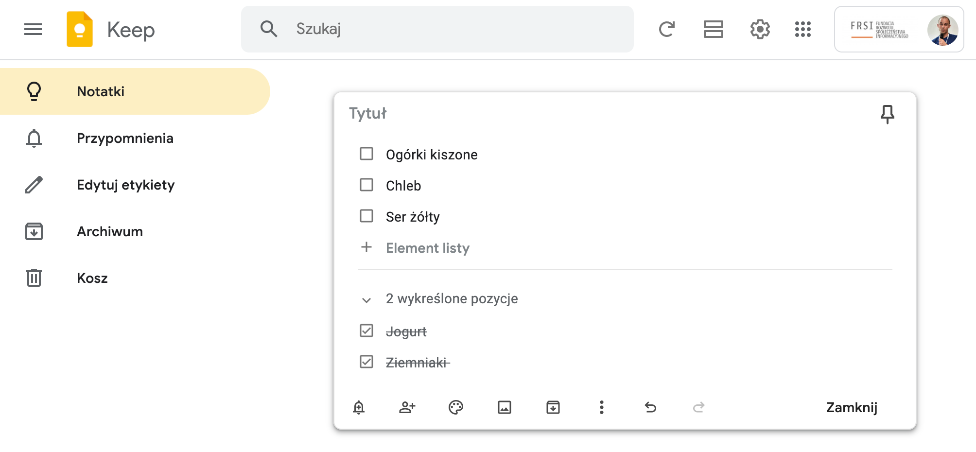Collapse the 2 wykreślone pozycje section
Screen dimensions: 976x452
click(366, 300)
